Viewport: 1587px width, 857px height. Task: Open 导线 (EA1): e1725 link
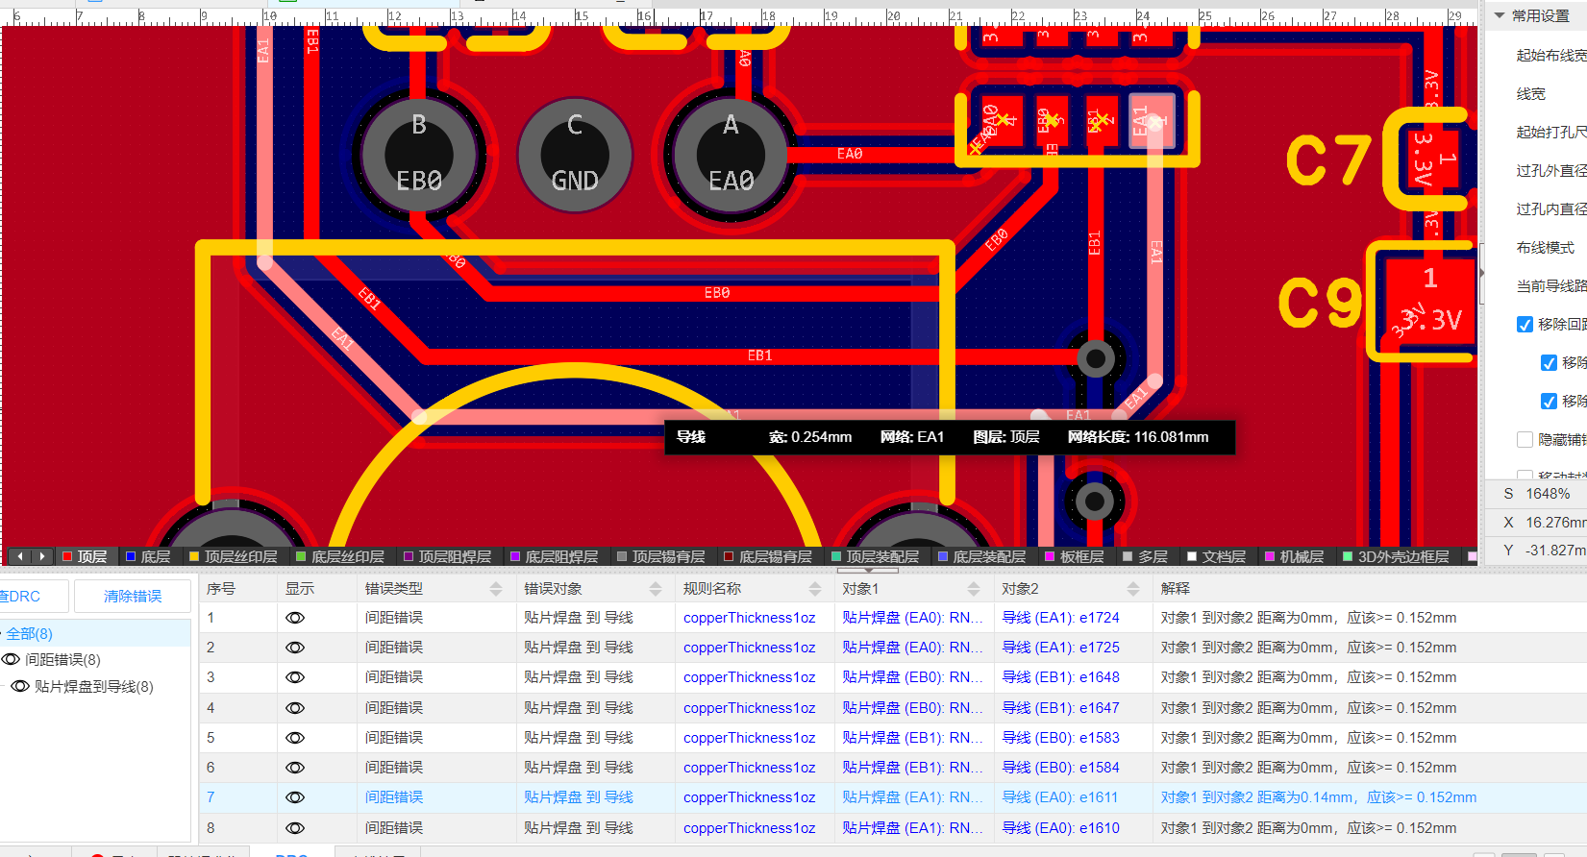[x=1060, y=648]
